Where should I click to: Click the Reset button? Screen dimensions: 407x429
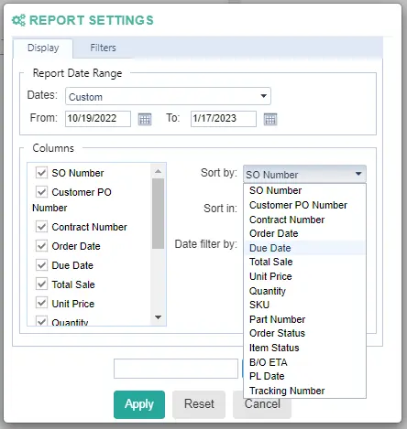(199, 404)
